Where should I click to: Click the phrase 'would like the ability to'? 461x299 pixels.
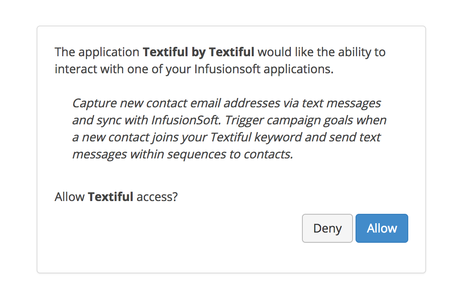pos(322,52)
